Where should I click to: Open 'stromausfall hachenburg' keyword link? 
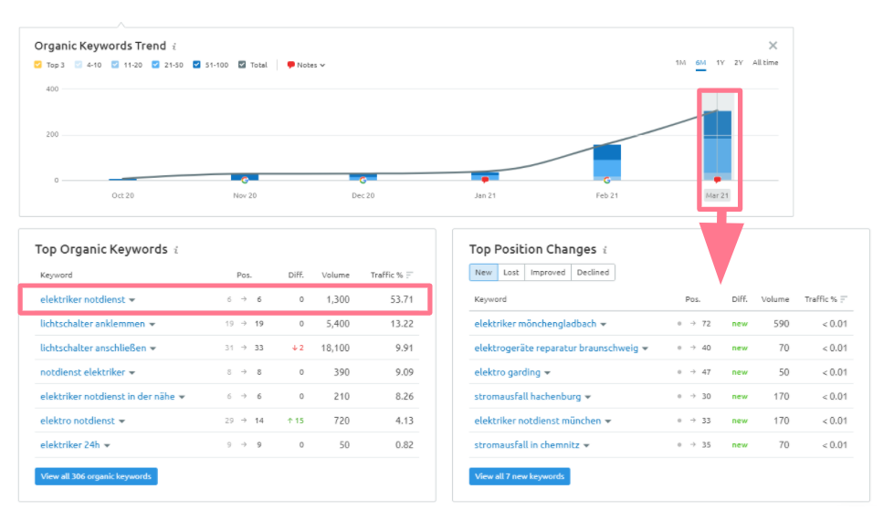528,397
